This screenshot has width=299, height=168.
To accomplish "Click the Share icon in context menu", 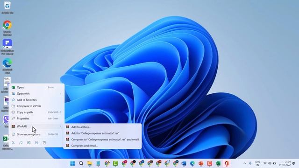I will (x=36, y=143).
